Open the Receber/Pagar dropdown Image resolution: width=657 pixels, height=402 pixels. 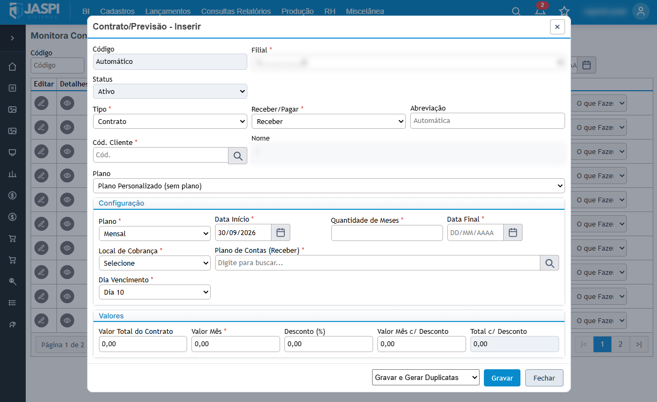[328, 121]
